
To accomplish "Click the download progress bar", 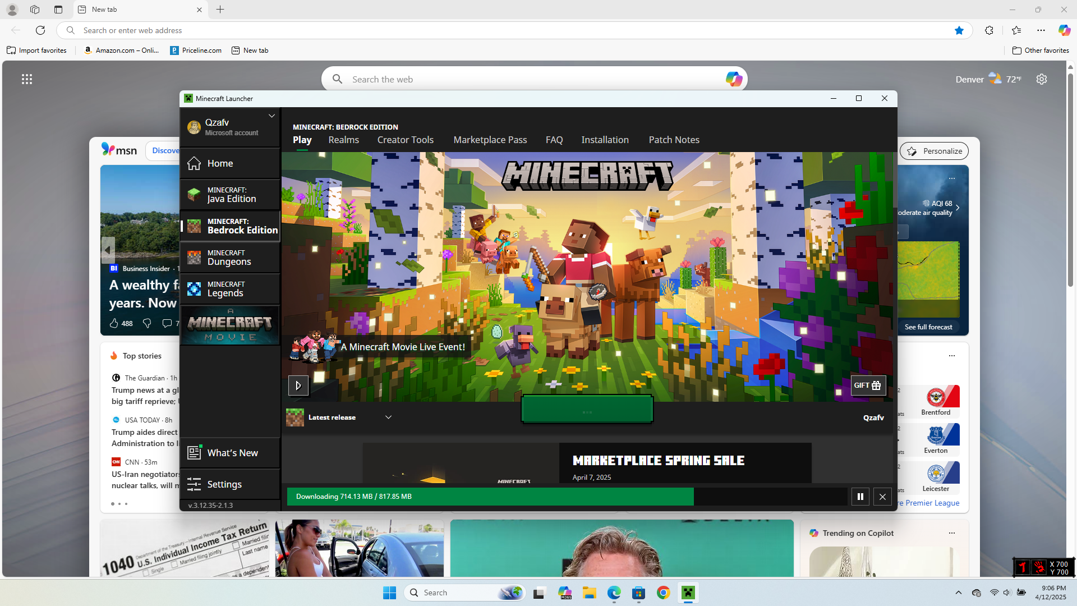I will [567, 497].
